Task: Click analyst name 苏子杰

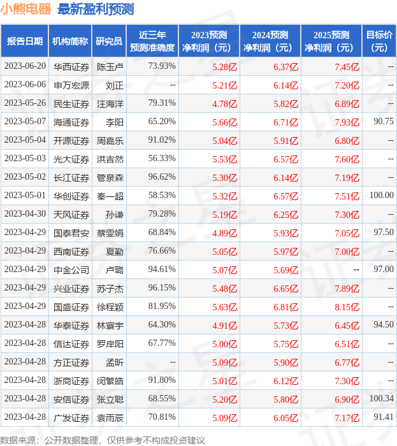Action: pyautogui.click(x=110, y=289)
